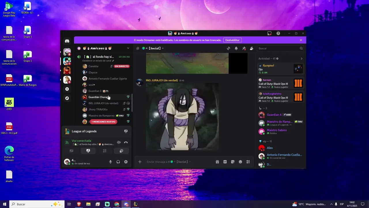Image resolution: width=369 pixels, height=208 pixels.
Task: Open notification settings bell icon
Action: click(x=236, y=48)
